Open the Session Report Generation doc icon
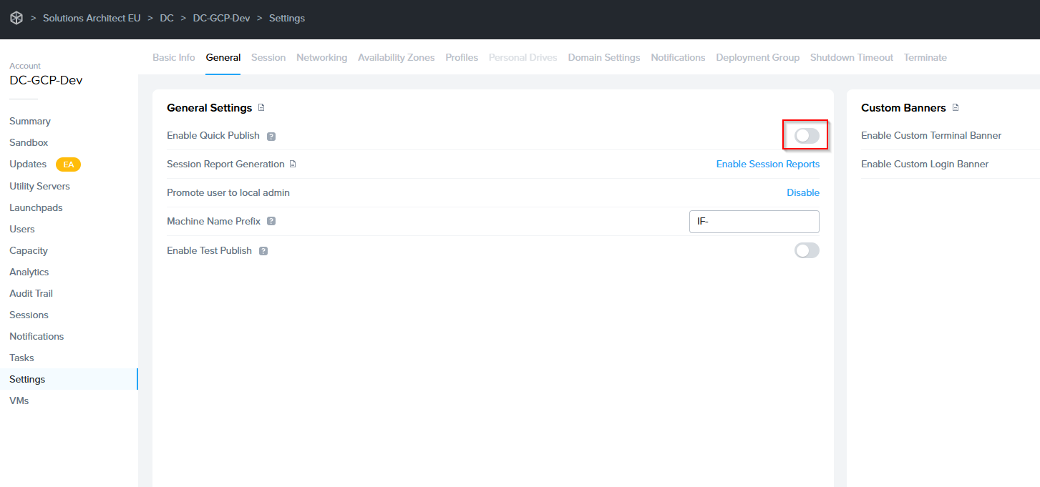 coord(293,164)
